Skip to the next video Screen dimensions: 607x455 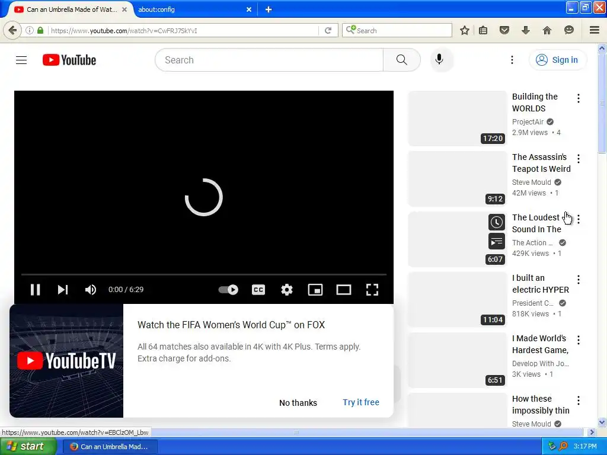tap(63, 289)
